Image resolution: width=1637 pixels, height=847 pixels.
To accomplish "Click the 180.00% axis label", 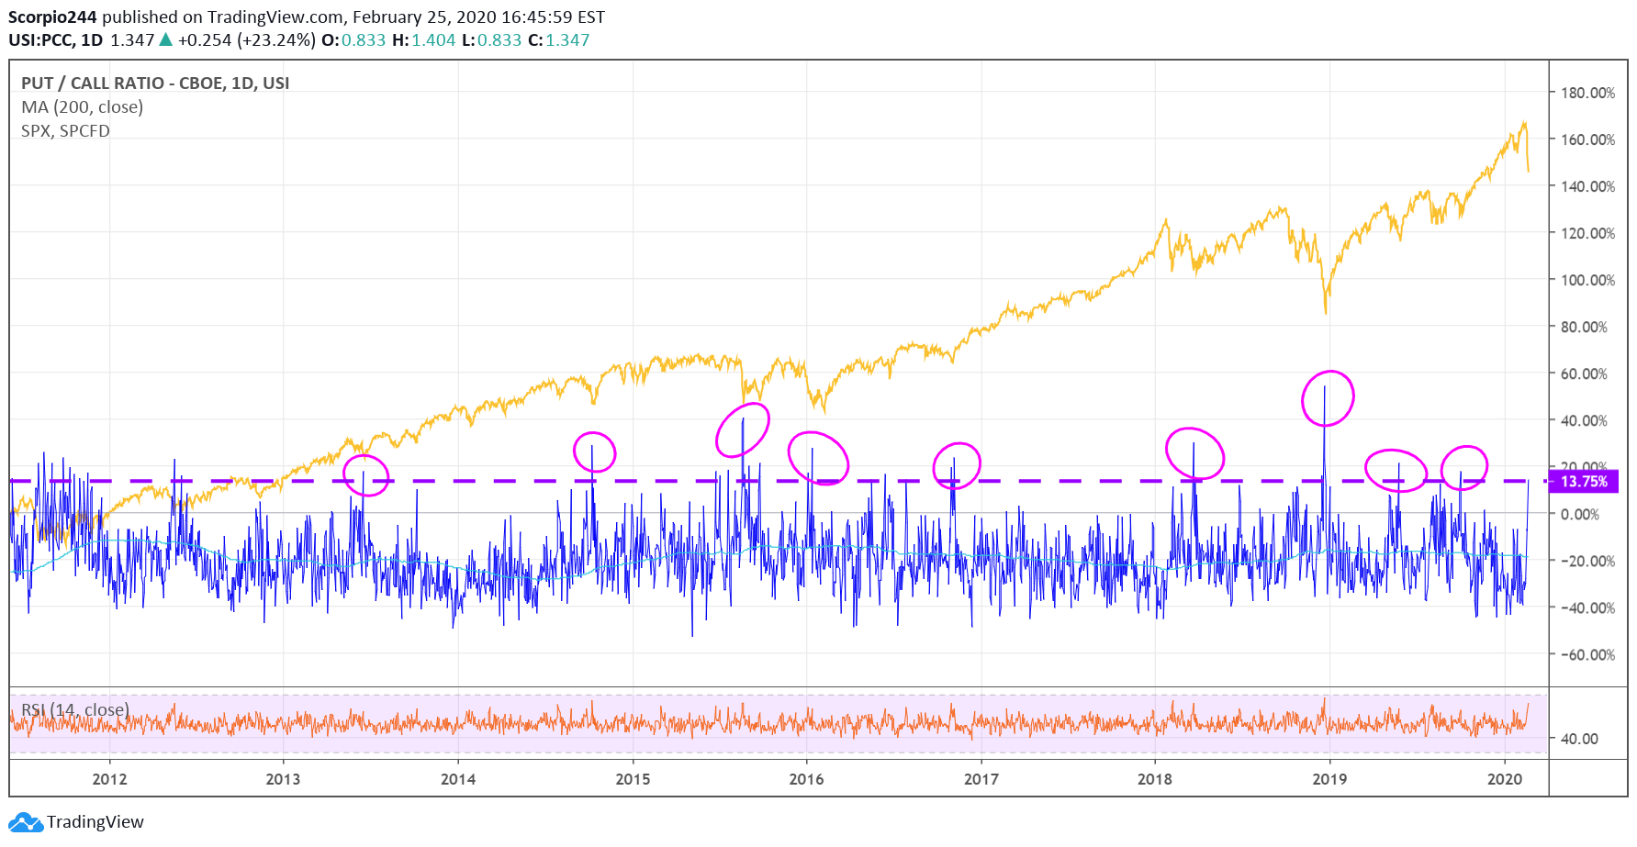I will pos(1587,93).
